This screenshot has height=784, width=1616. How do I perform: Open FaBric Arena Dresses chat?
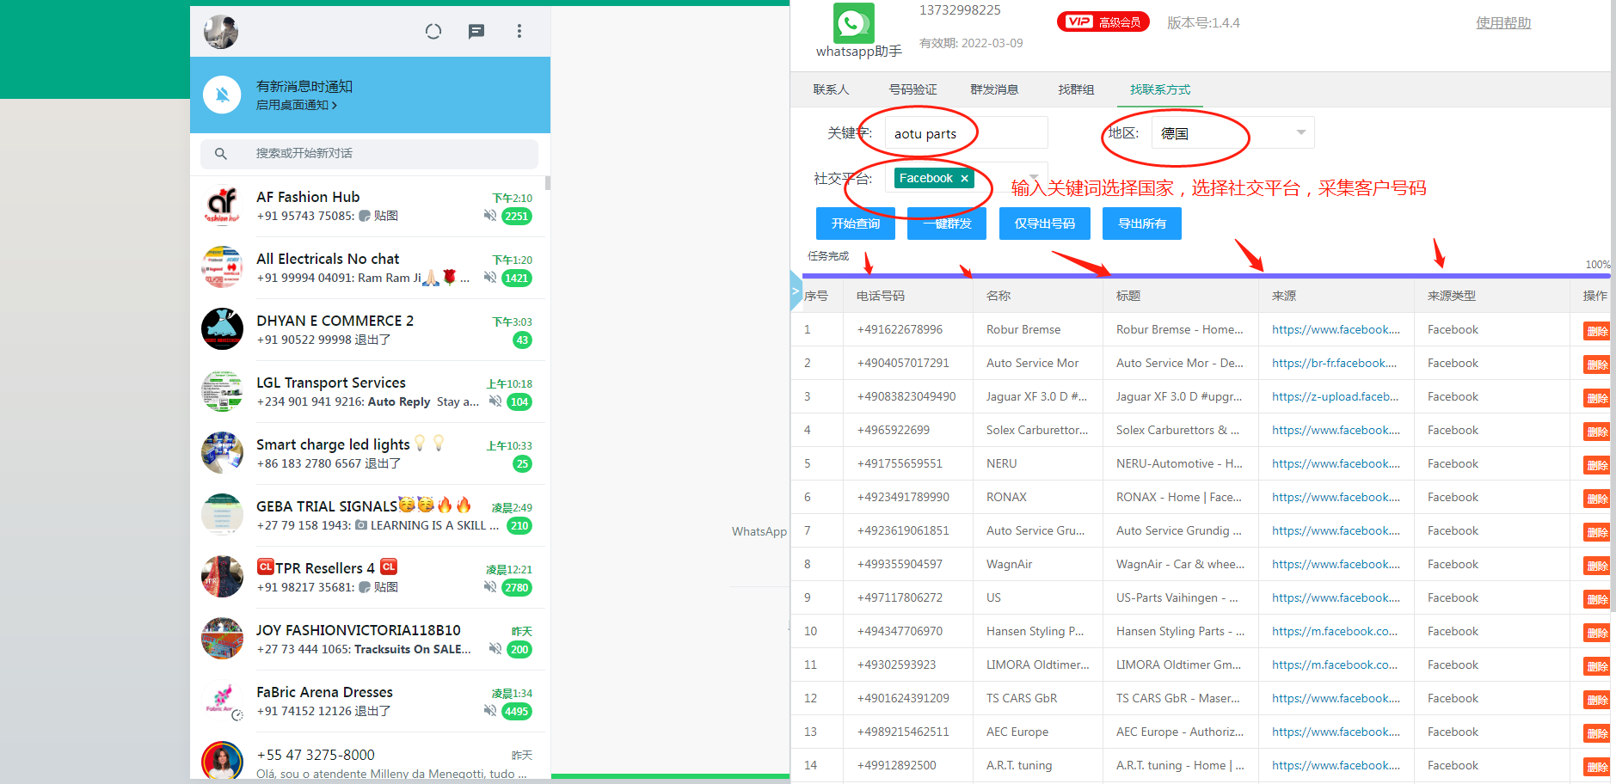click(x=370, y=701)
